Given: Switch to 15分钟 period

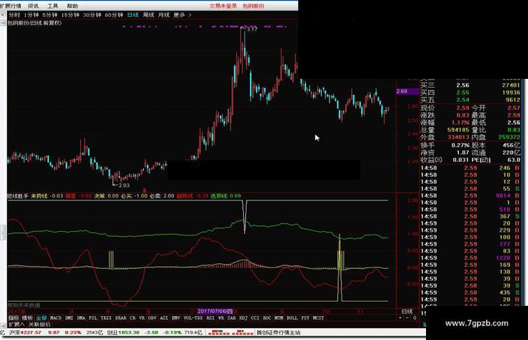Looking at the screenshot, I should (70, 15).
